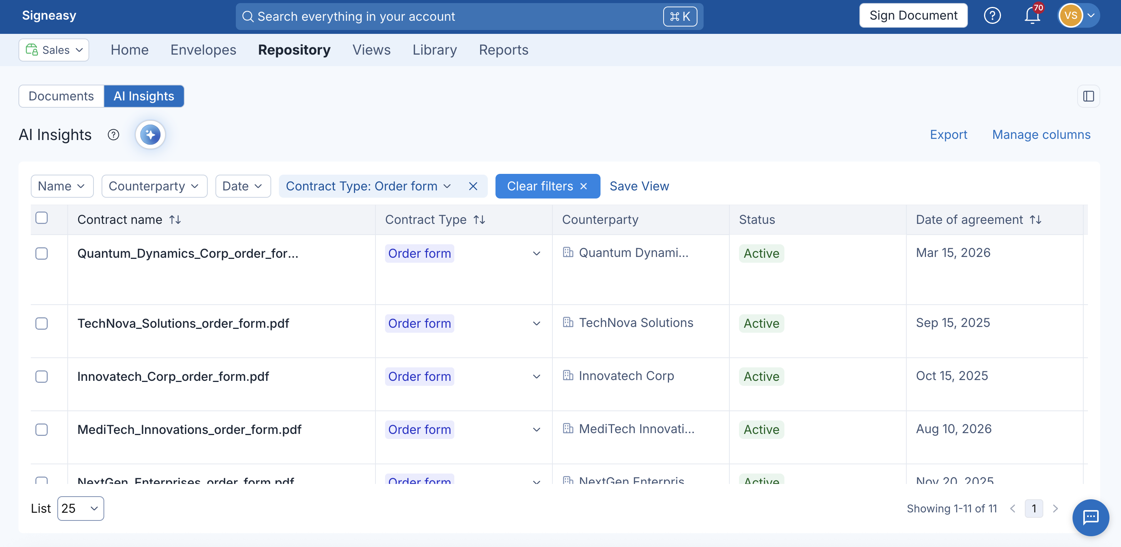
Task: Go to the next page arrow
Action: [1055, 509]
